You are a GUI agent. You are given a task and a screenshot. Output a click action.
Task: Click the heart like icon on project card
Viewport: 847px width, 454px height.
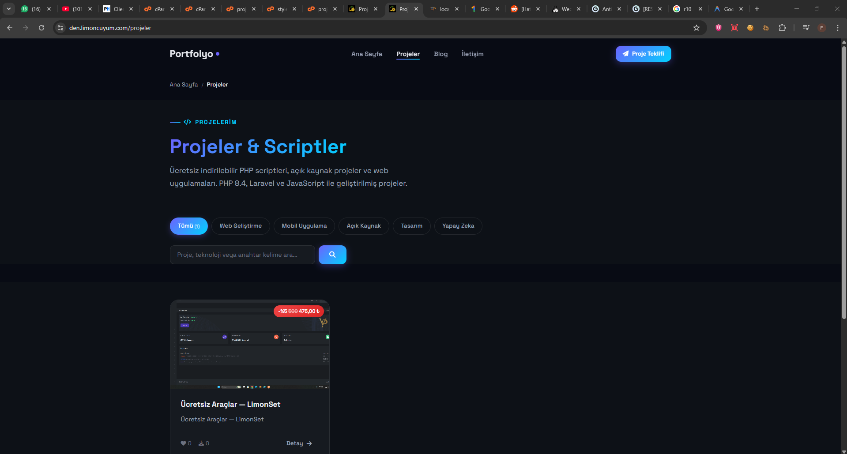click(x=184, y=443)
